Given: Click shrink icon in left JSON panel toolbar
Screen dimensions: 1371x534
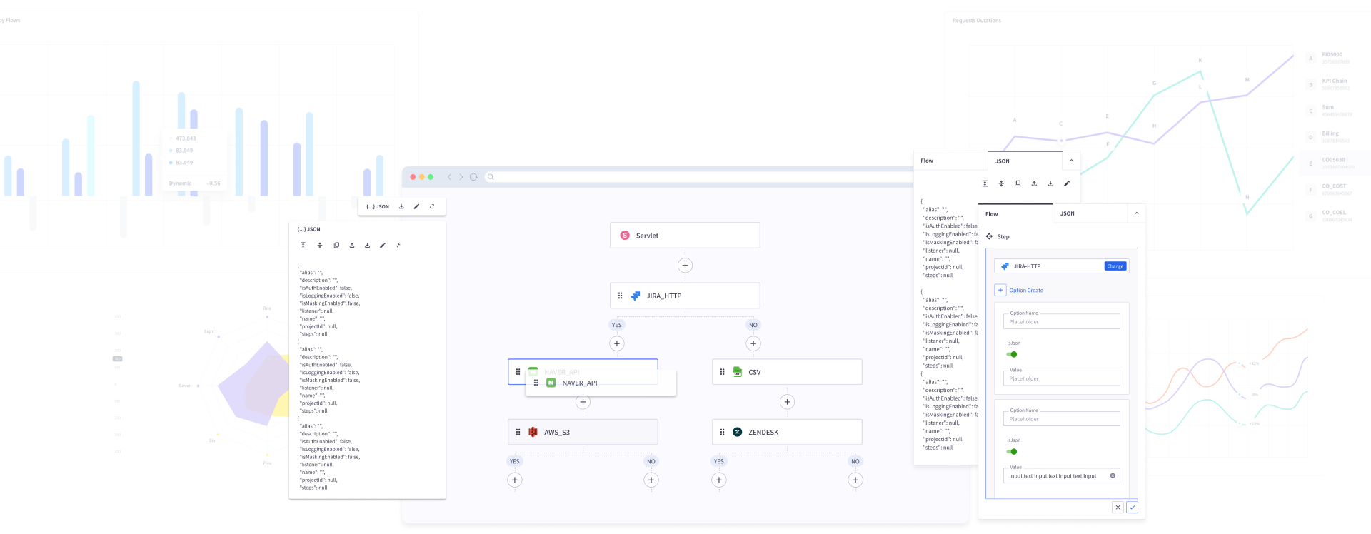Looking at the screenshot, I should click(398, 246).
